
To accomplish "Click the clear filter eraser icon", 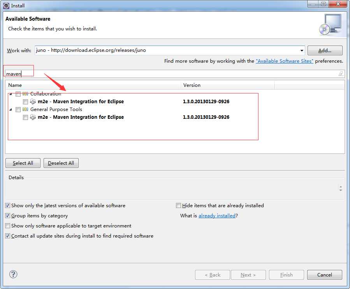I will [x=341, y=74].
